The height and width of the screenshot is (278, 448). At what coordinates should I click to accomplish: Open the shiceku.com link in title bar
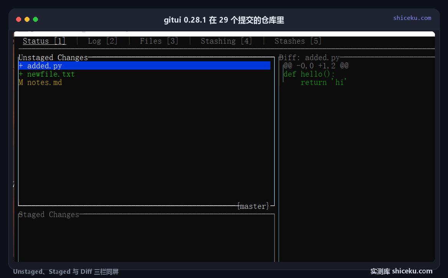412,18
